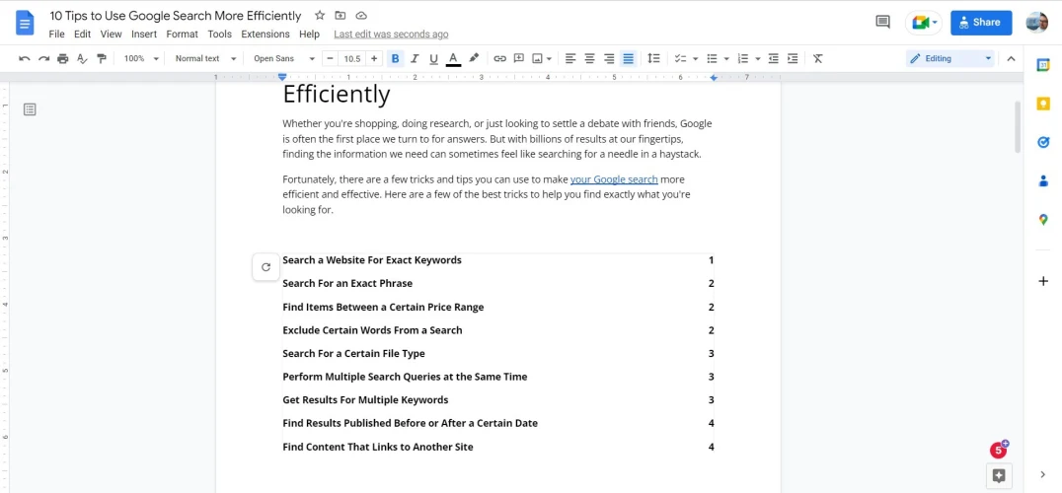Open the Open Sans font dropdown

tap(284, 59)
